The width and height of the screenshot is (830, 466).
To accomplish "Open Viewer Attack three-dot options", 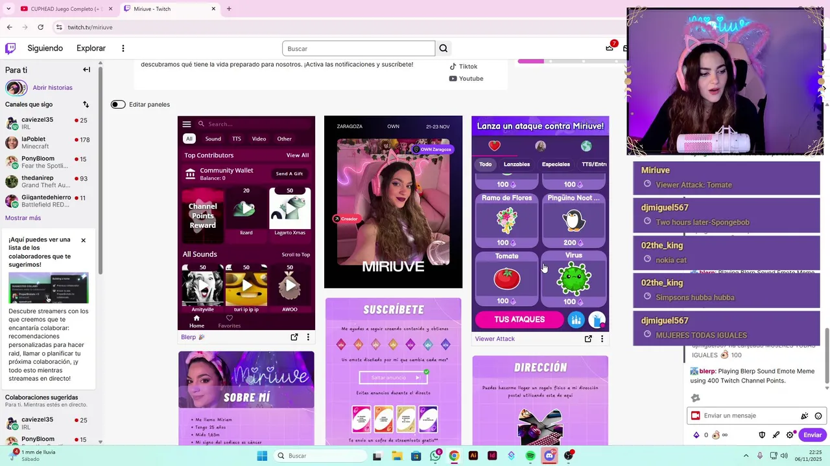I will coord(602,338).
